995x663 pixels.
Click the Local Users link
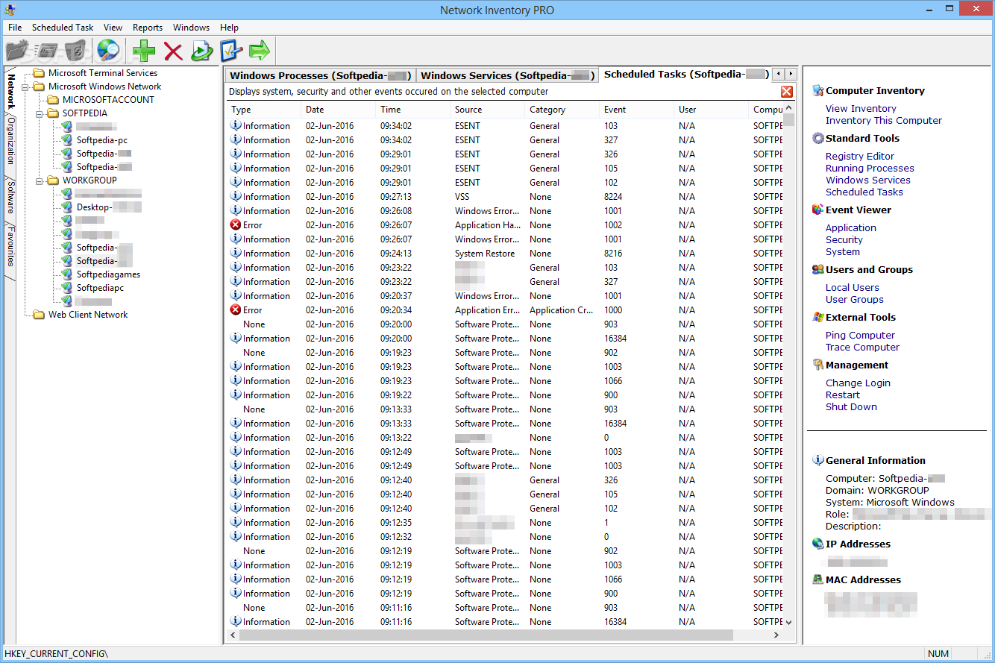pos(852,287)
